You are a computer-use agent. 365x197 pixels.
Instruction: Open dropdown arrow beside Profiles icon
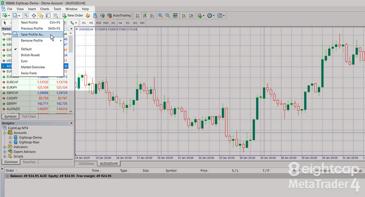click(19, 16)
